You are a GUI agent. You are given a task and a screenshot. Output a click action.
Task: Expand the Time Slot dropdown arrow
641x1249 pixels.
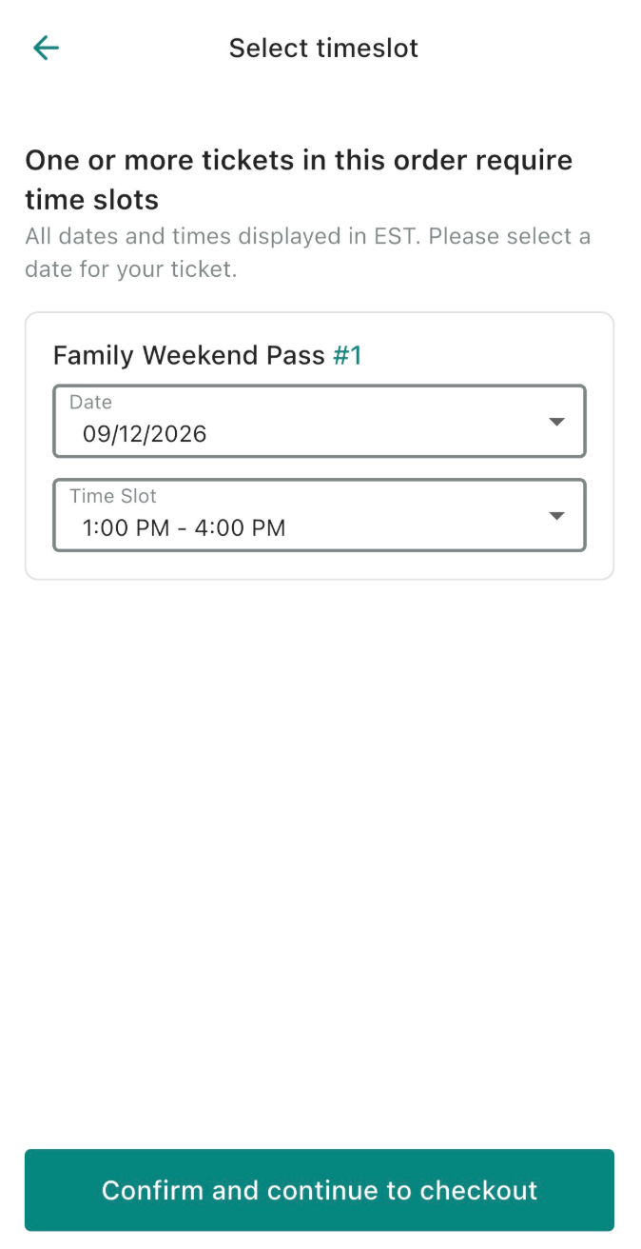(x=557, y=516)
